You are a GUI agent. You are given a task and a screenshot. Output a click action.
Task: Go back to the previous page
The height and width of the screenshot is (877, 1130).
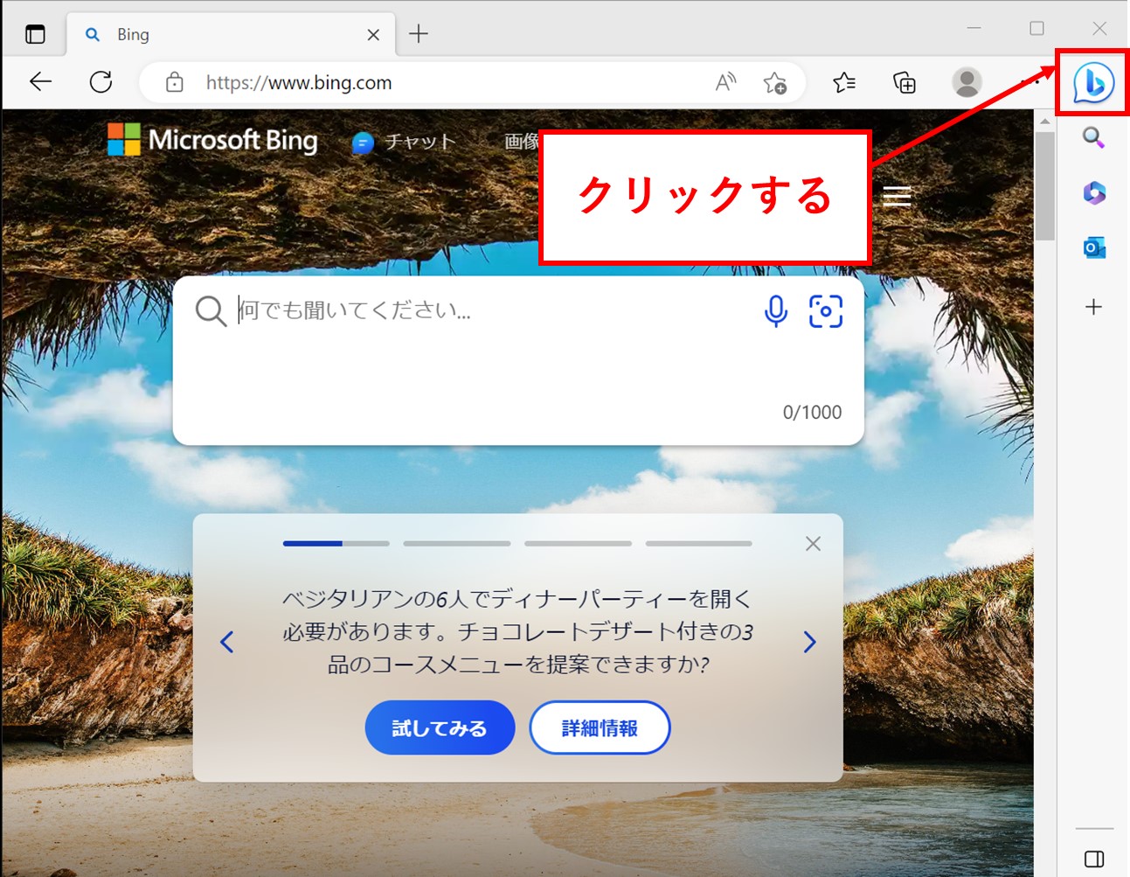point(40,82)
